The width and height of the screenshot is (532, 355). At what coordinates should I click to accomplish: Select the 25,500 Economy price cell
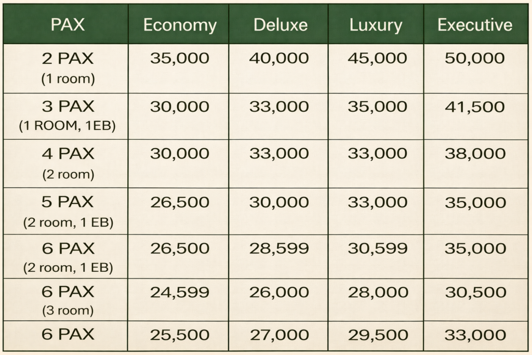[x=180, y=334]
